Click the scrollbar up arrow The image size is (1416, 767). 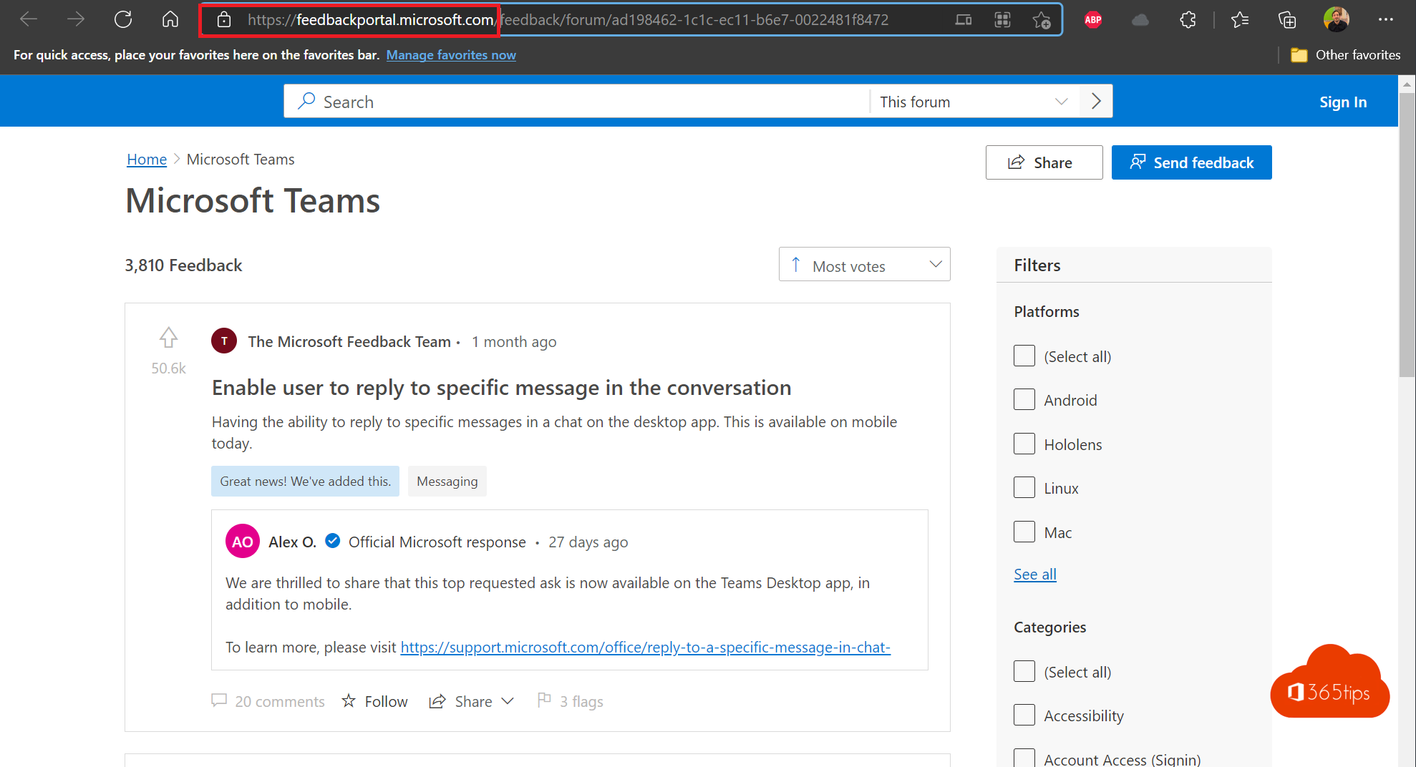pyautogui.click(x=1407, y=84)
